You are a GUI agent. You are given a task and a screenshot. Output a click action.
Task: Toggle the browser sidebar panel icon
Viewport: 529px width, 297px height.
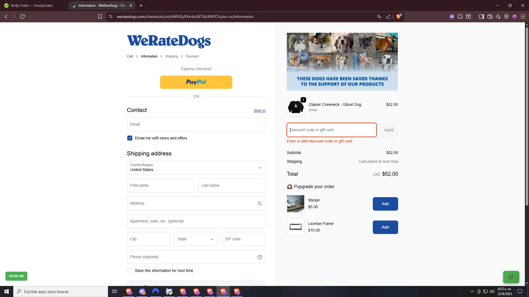[481, 17]
